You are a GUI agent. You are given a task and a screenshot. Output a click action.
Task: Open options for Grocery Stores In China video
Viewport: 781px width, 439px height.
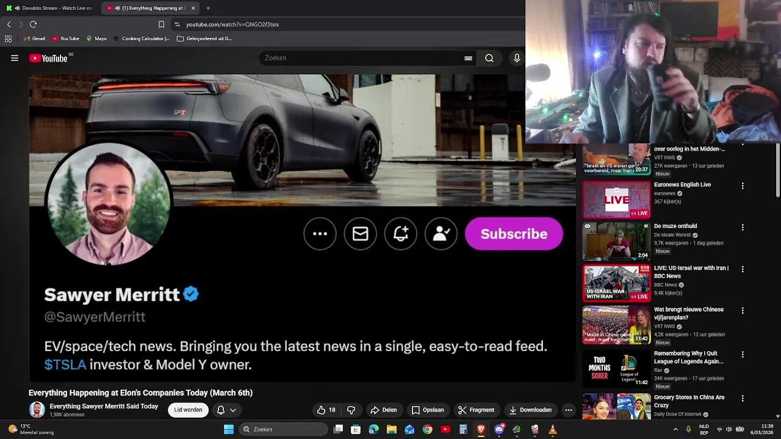point(743,398)
